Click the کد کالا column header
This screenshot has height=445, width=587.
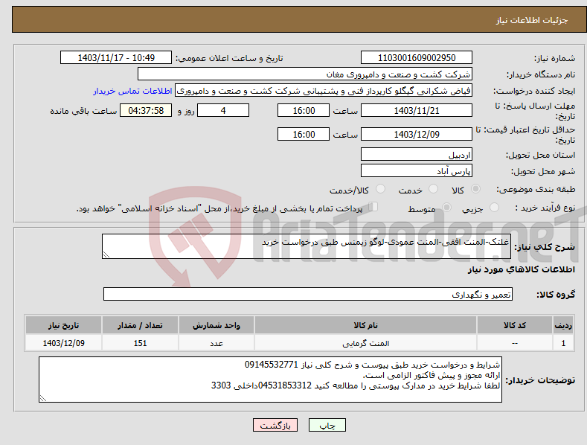[515, 325]
